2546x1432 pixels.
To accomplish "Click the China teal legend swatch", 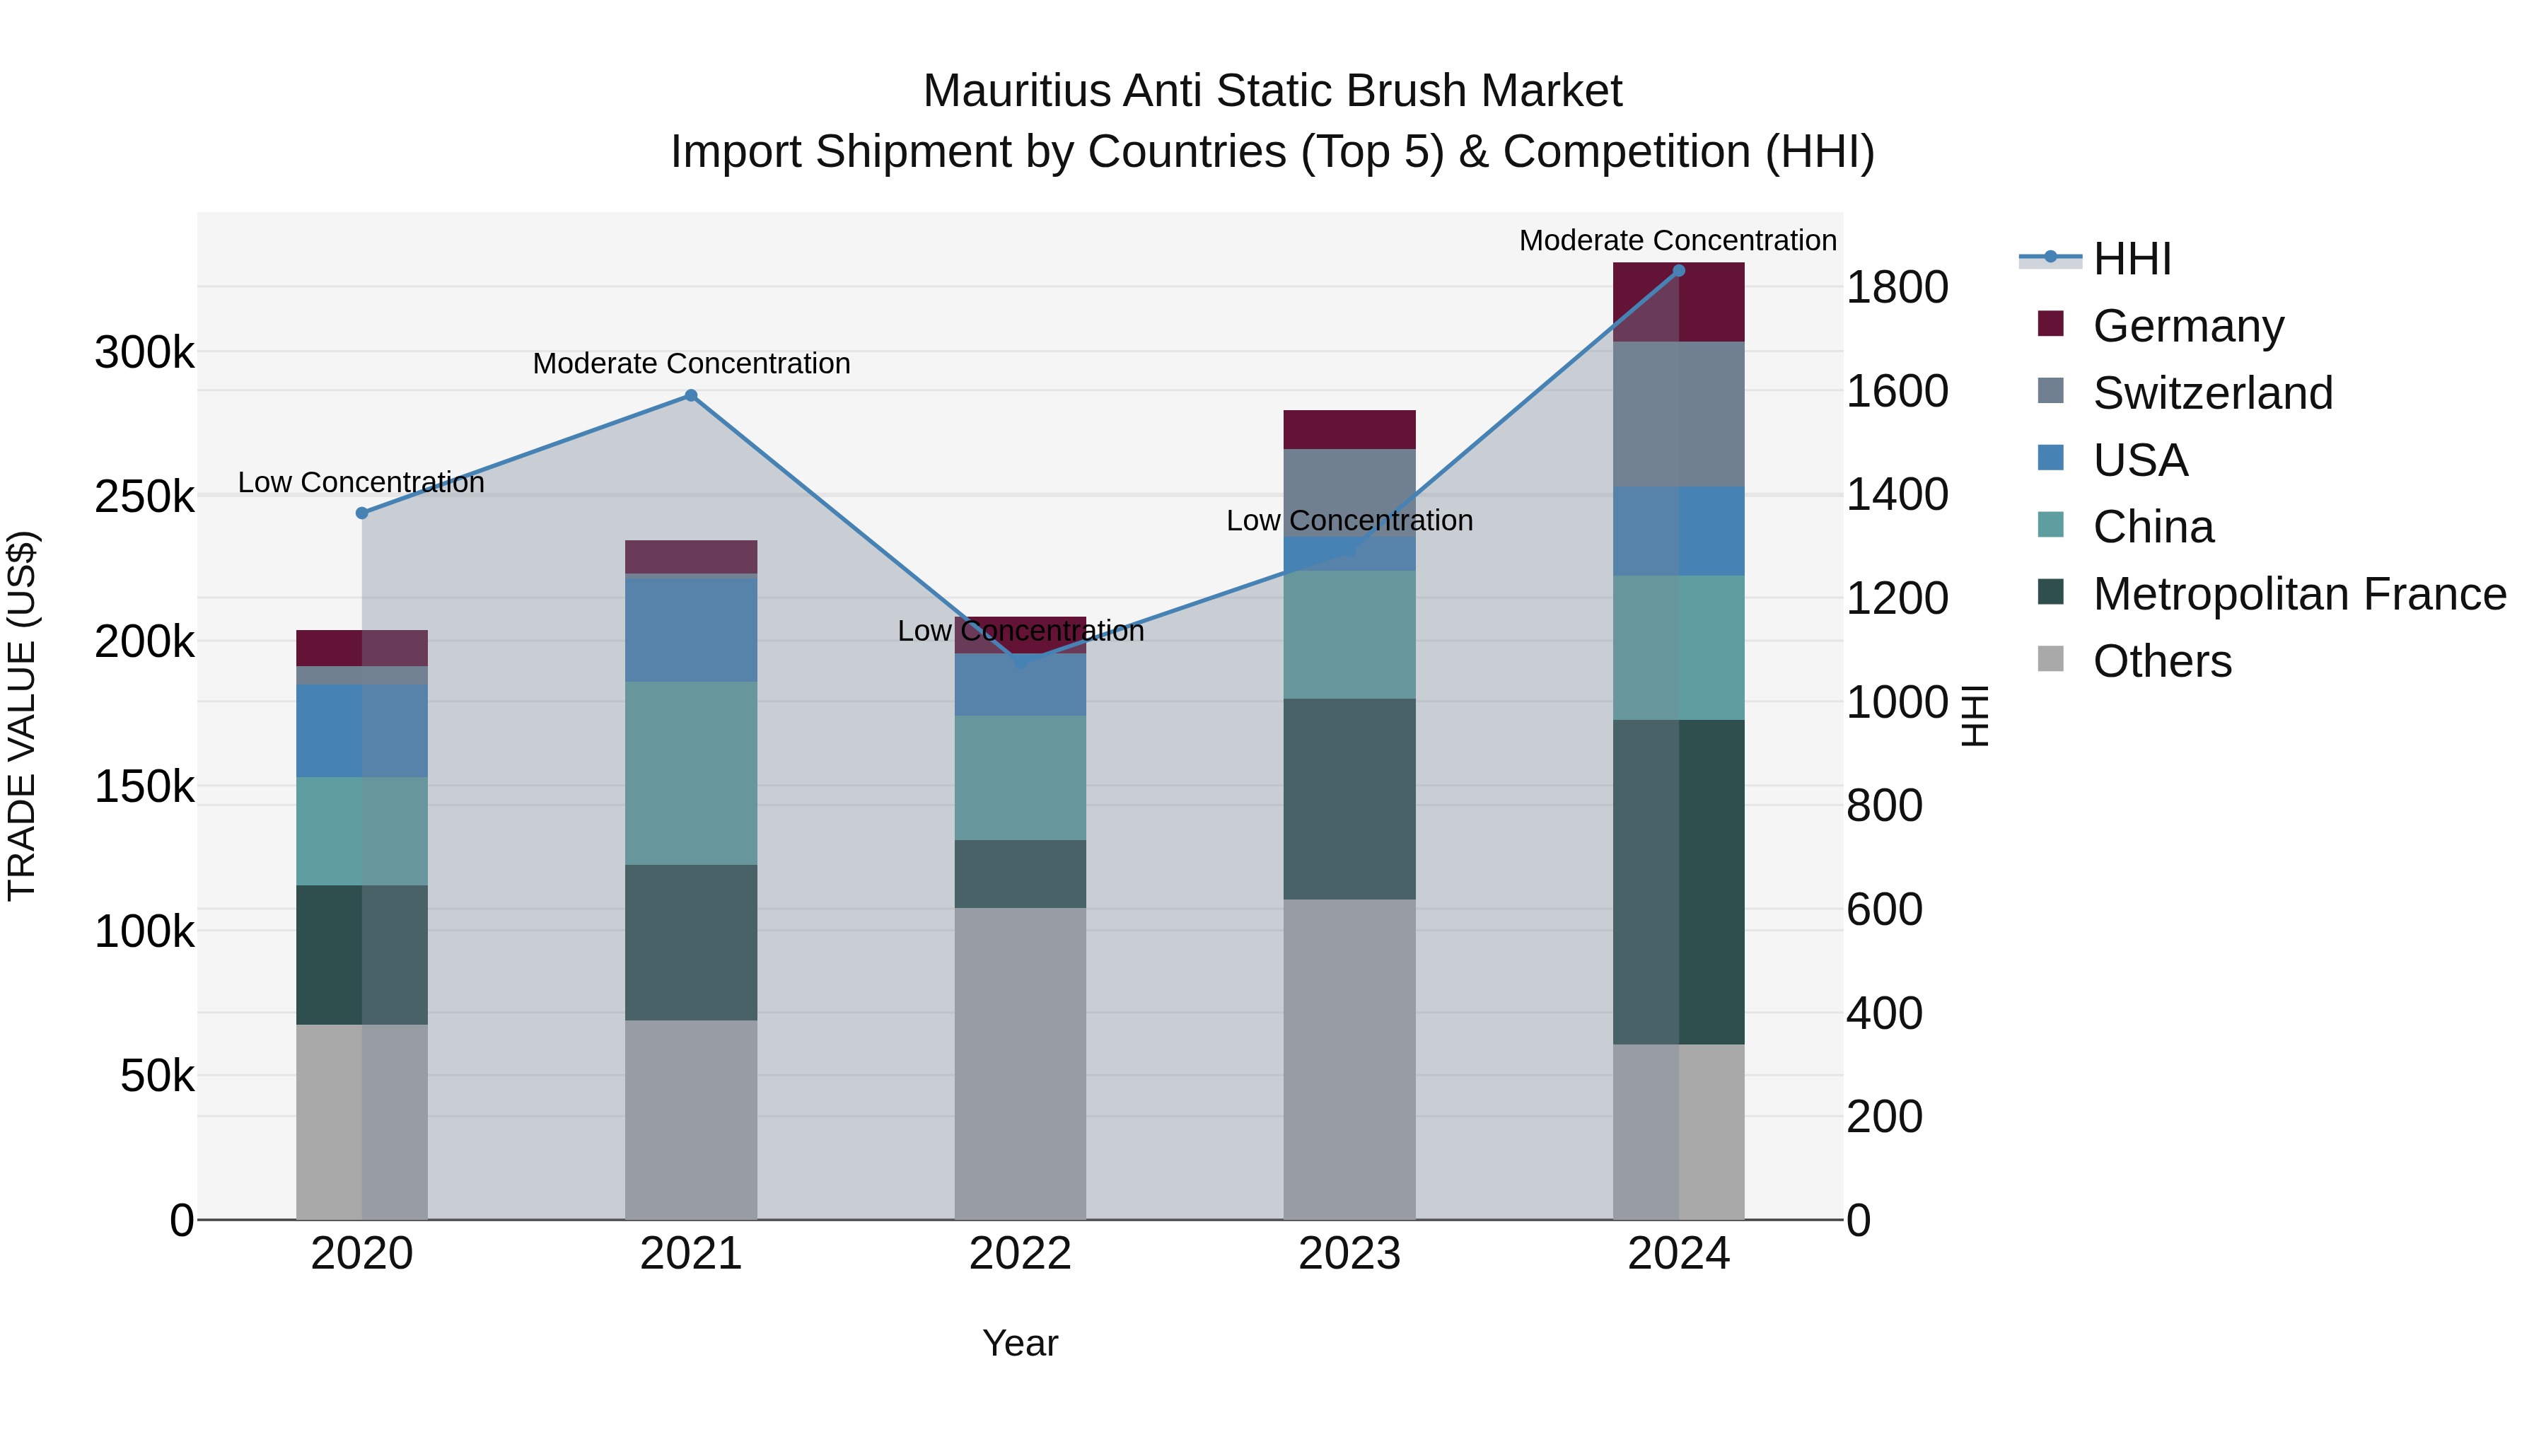I will point(2051,525).
